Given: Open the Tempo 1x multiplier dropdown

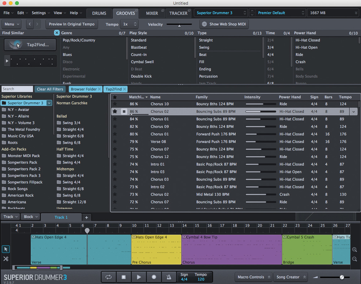Looking at the screenshot, I should point(130,24).
